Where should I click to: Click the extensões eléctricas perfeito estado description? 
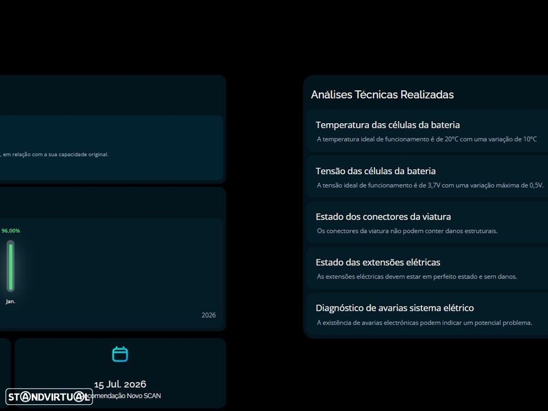[417, 276]
